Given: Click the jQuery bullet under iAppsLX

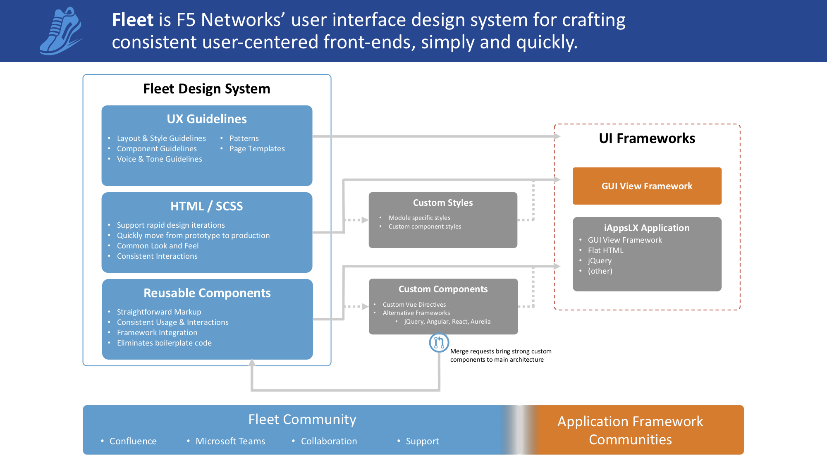Looking at the screenshot, I should coord(600,260).
